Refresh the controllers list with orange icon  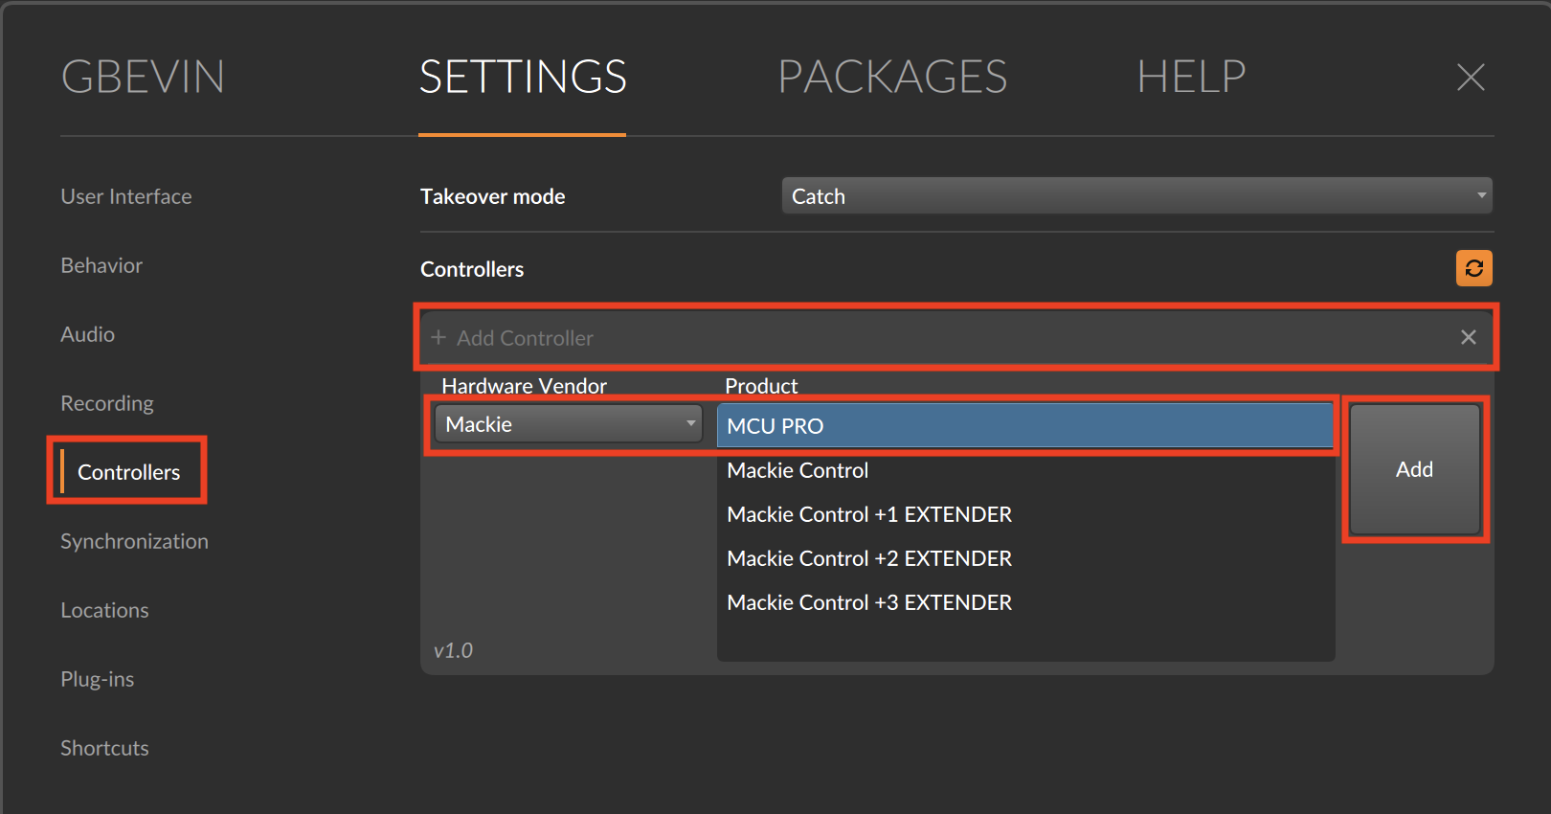click(x=1474, y=268)
